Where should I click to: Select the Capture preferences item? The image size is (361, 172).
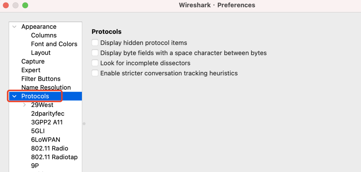click(x=33, y=62)
